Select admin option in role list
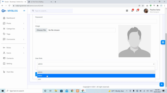Image resolution: width=167 pixels, height=93 pixels. click(96, 72)
